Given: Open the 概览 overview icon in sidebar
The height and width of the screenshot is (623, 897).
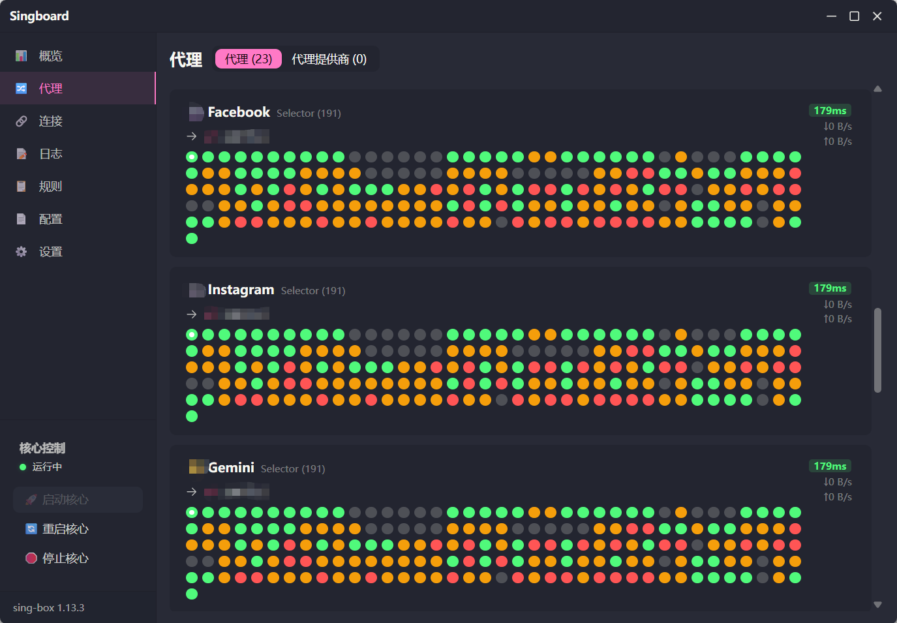Looking at the screenshot, I should click(22, 56).
